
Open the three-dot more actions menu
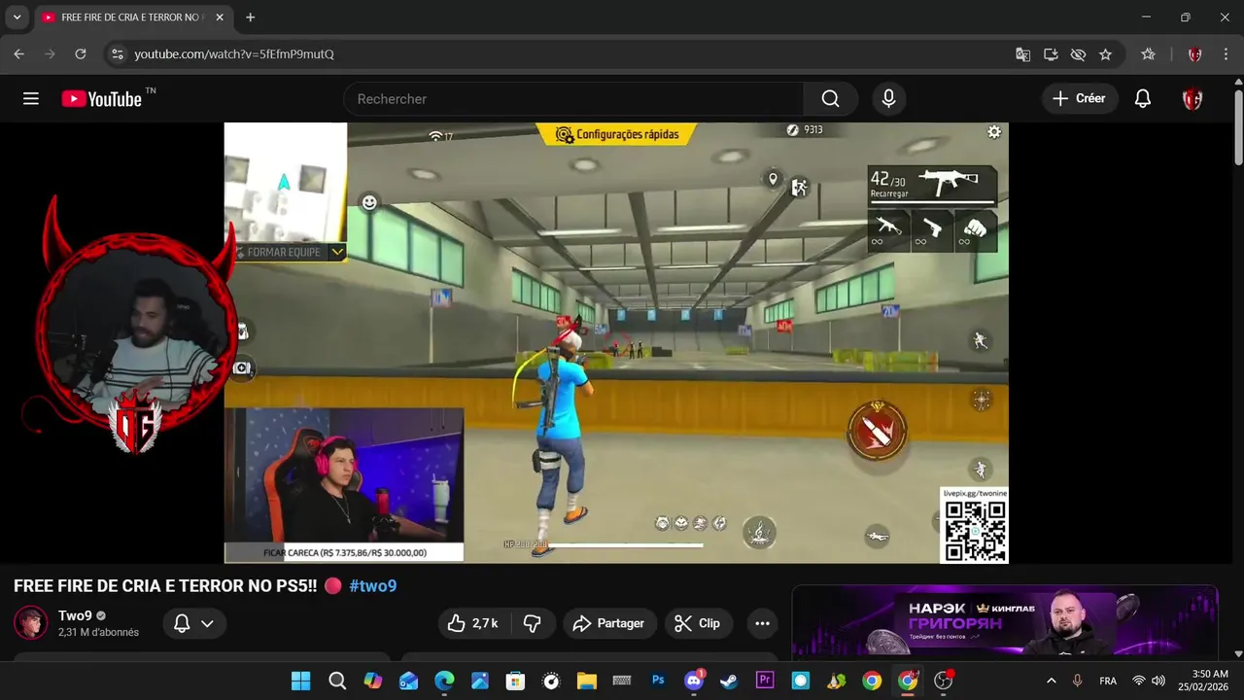point(763,623)
